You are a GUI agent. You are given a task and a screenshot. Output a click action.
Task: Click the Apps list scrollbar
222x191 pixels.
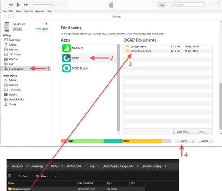click(x=118, y=88)
